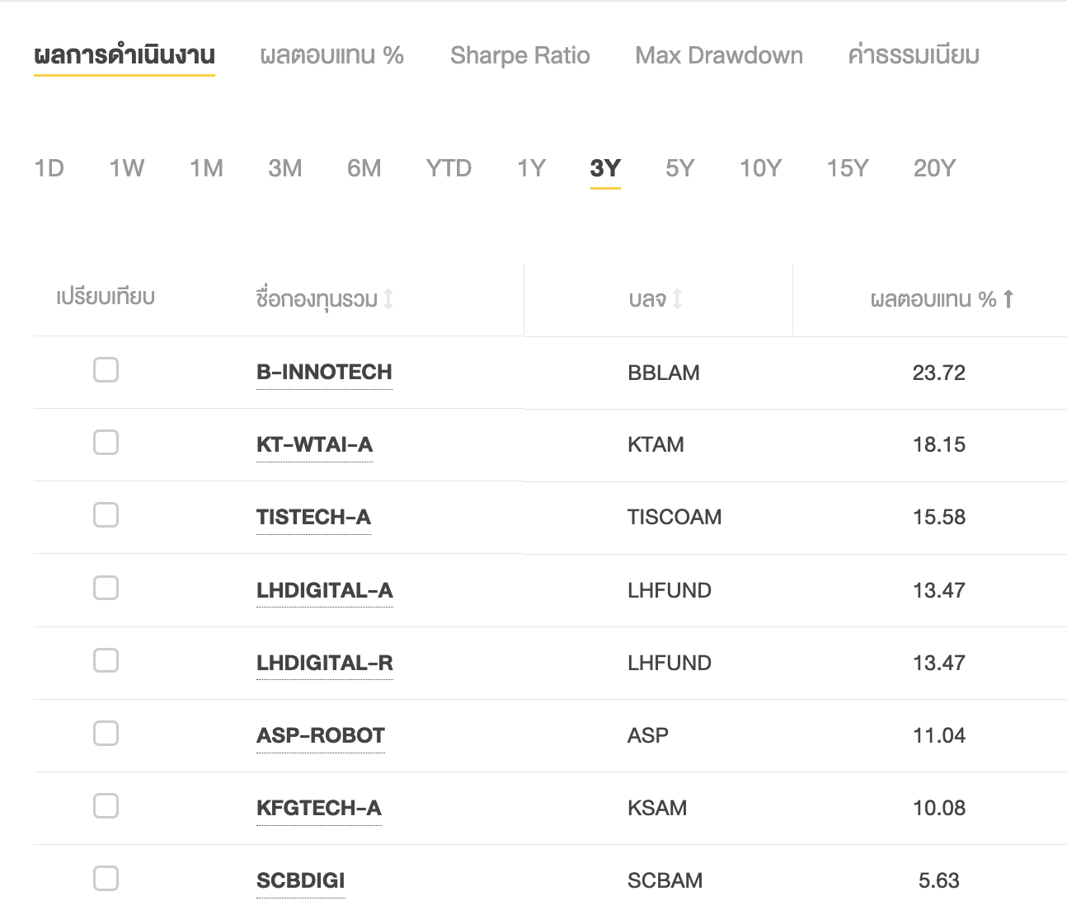Go to the ค่าธรรมเนียม tab
Screen dimensions: 1067x910
tap(914, 55)
